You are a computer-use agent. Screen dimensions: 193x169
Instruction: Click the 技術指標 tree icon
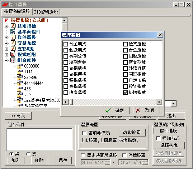13,26
